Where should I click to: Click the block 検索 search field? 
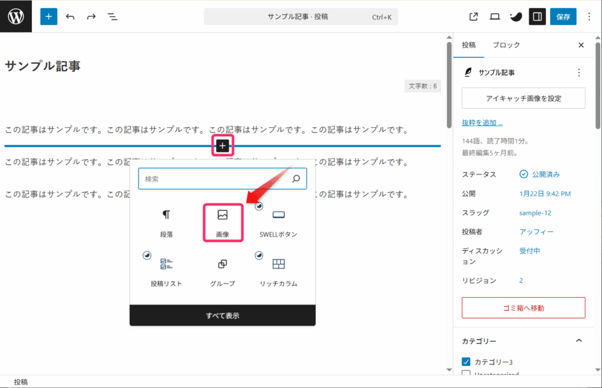point(215,179)
